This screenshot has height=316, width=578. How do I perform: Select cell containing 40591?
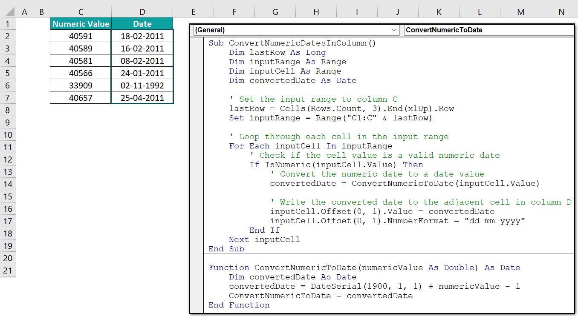pos(81,36)
